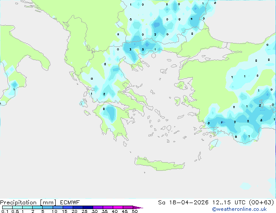Click the '(00+63)' forecast offset text
276x213 pixels.
[261, 203]
